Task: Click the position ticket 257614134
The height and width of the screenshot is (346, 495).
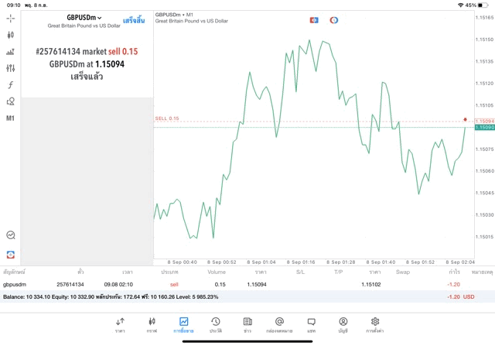Action: [x=70, y=284]
